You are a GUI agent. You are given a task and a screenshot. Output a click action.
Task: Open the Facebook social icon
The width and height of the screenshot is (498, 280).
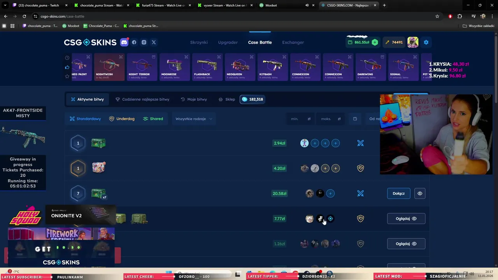click(134, 42)
